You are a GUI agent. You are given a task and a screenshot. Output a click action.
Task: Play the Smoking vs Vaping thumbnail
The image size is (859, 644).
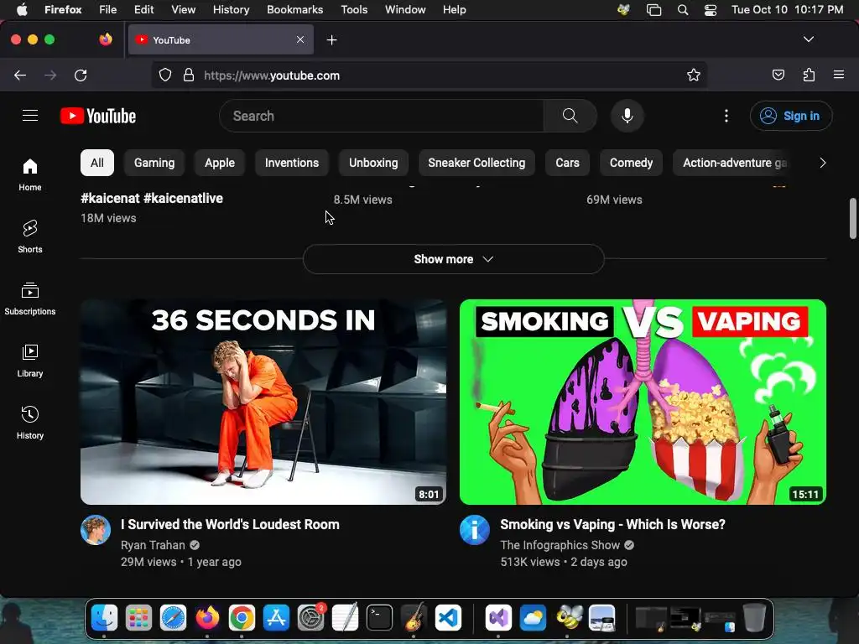[643, 402]
